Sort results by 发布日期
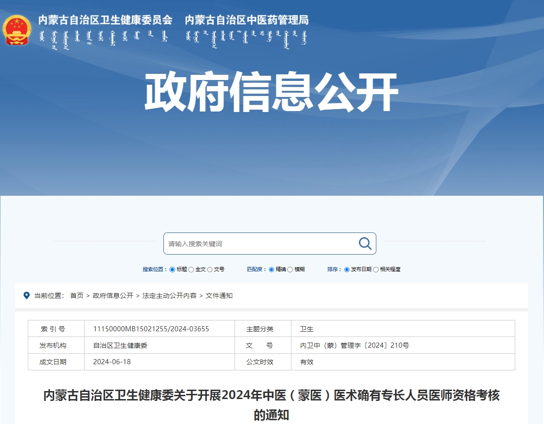This screenshot has width=544, height=424. click(347, 270)
